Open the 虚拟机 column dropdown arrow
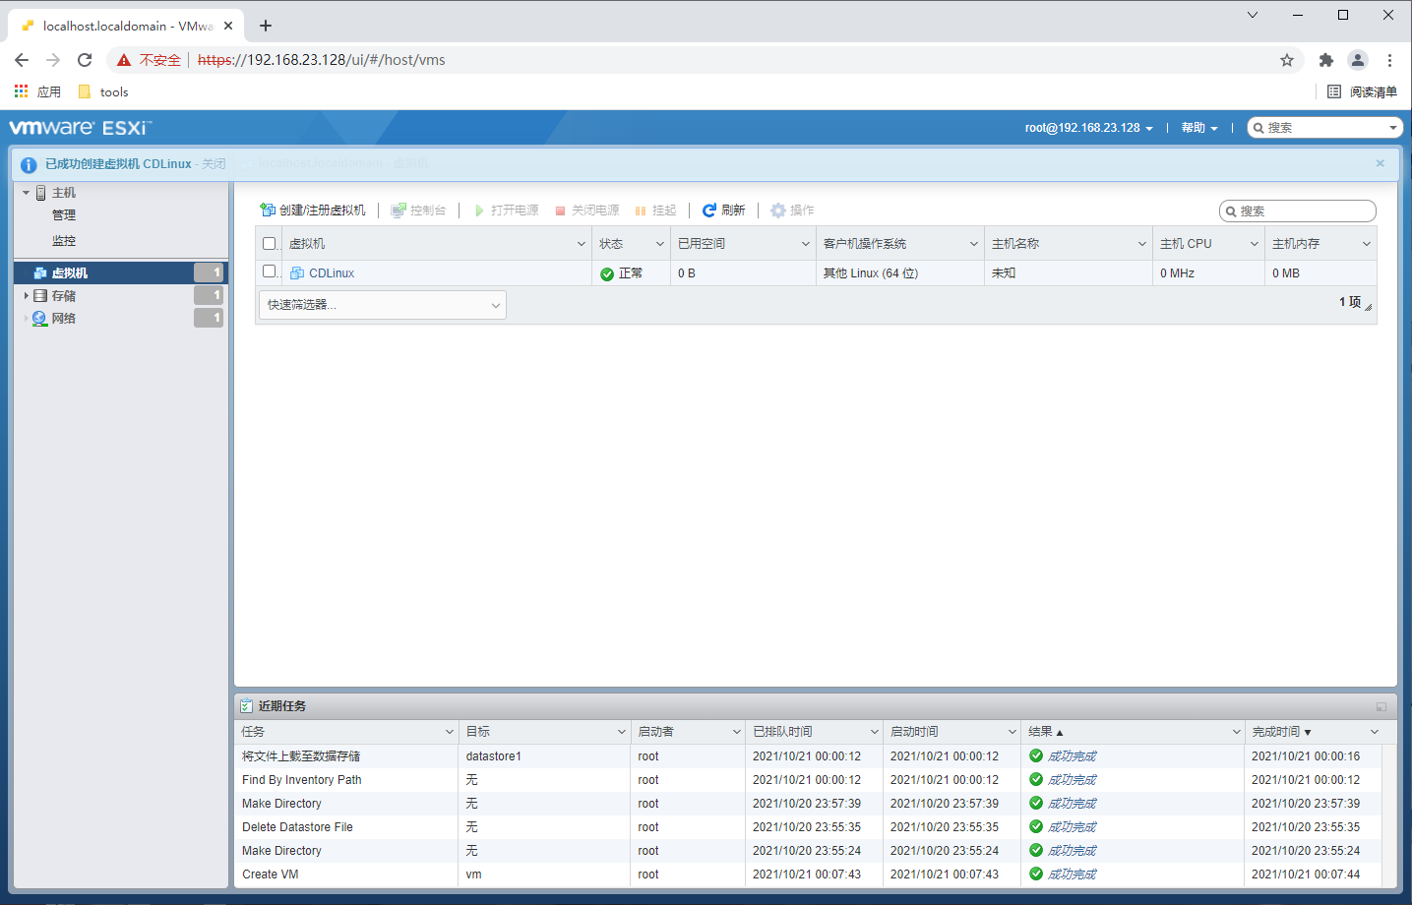 click(582, 244)
